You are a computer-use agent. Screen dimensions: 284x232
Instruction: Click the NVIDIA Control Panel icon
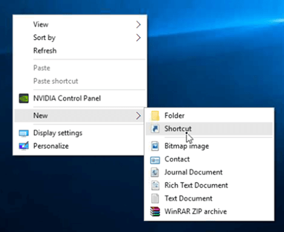(24, 98)
